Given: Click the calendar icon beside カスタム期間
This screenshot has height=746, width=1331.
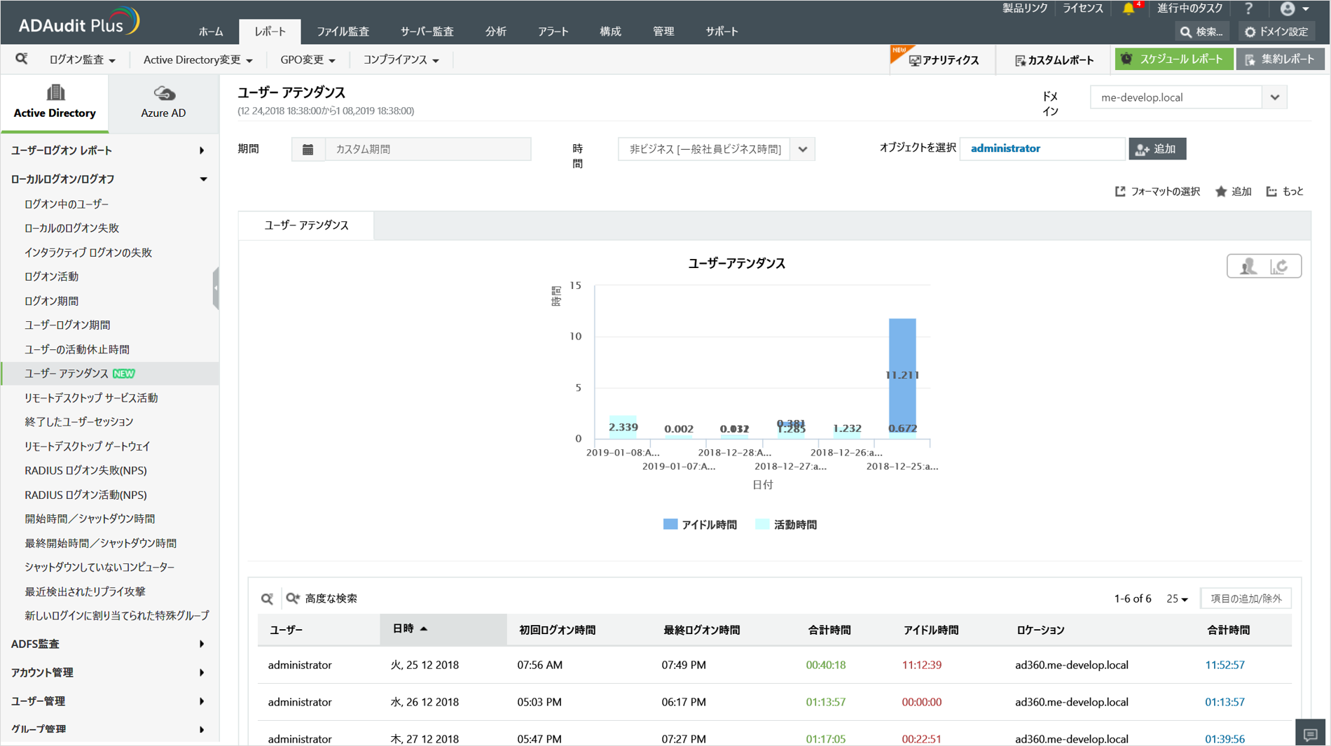Looking at the screenshot, I should click(x=308, y=149).
